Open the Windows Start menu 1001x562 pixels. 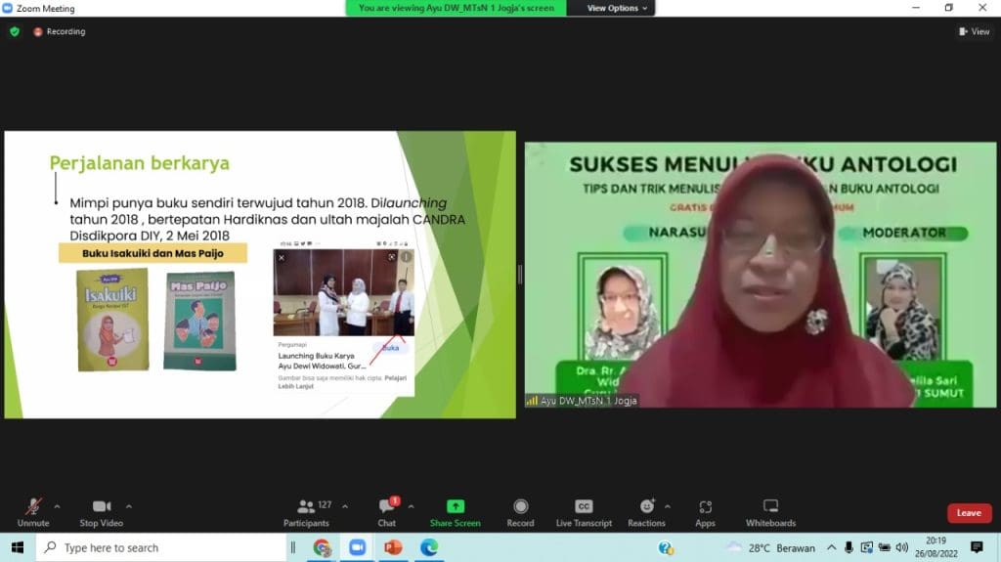coord(18,547)
